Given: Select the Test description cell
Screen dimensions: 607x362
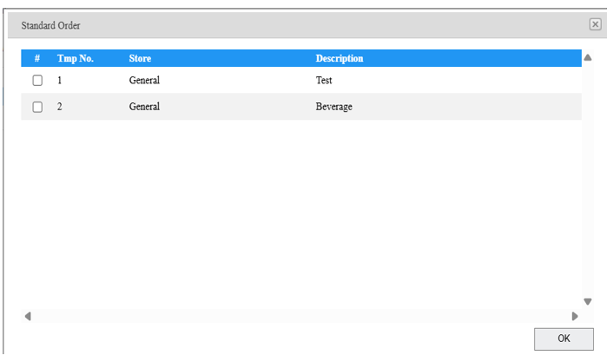Looking at the screenshot, I should pyautogui.click(x=325, y=81).
